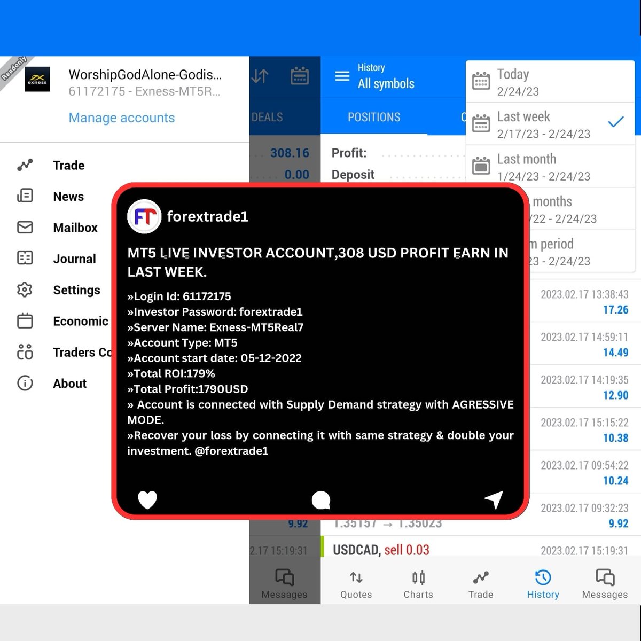Select the Last month date range
The height and width of the screenshot is (641, 641).
point(551,167)
